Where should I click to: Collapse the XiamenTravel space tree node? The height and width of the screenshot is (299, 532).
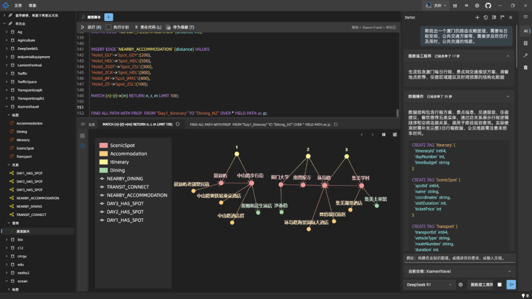click(x=6, y=107)
